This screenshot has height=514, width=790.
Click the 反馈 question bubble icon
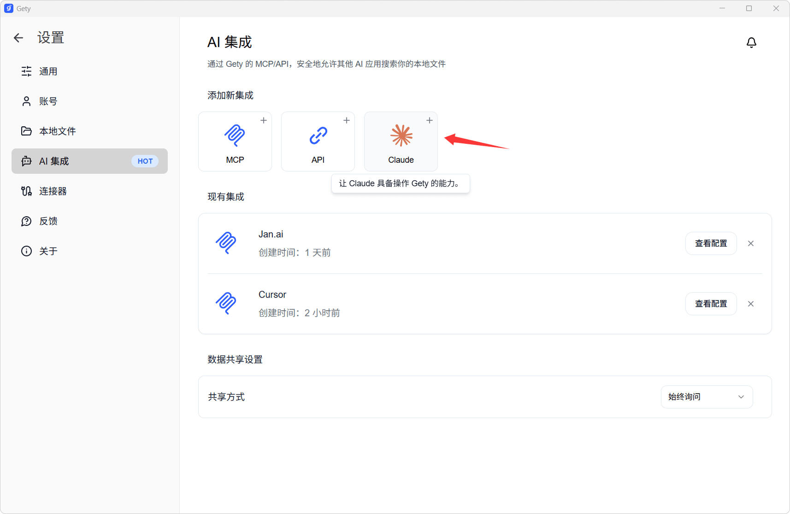[27, 221]
